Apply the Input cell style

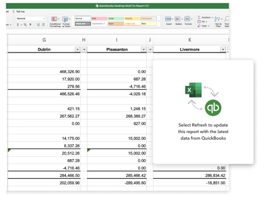(x=116, y=24)
